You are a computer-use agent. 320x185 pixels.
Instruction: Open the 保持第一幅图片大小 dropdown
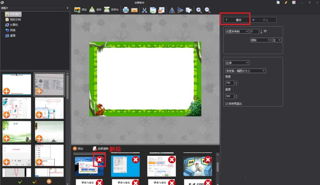coord(245,71)
